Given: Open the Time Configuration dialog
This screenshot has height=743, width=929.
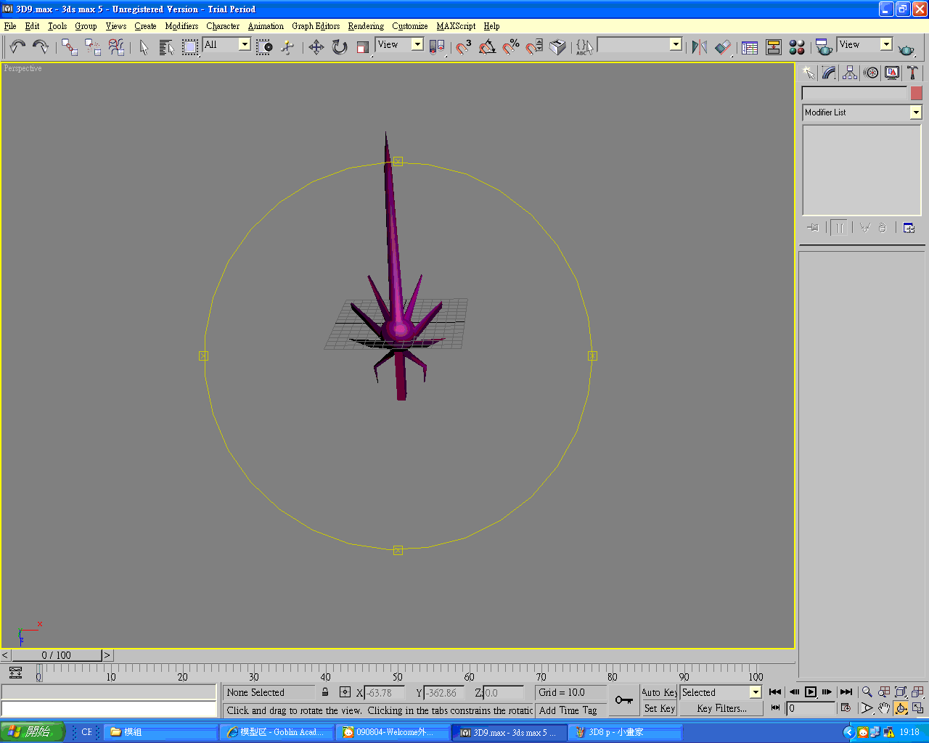Looking at the screenshot, I should coord(846,708).
